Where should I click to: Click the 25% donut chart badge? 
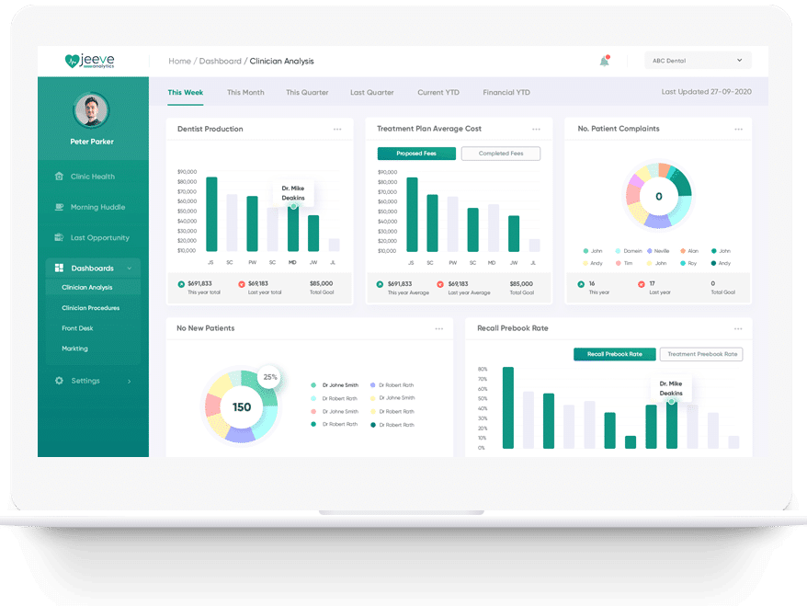[x=269, y=377]
